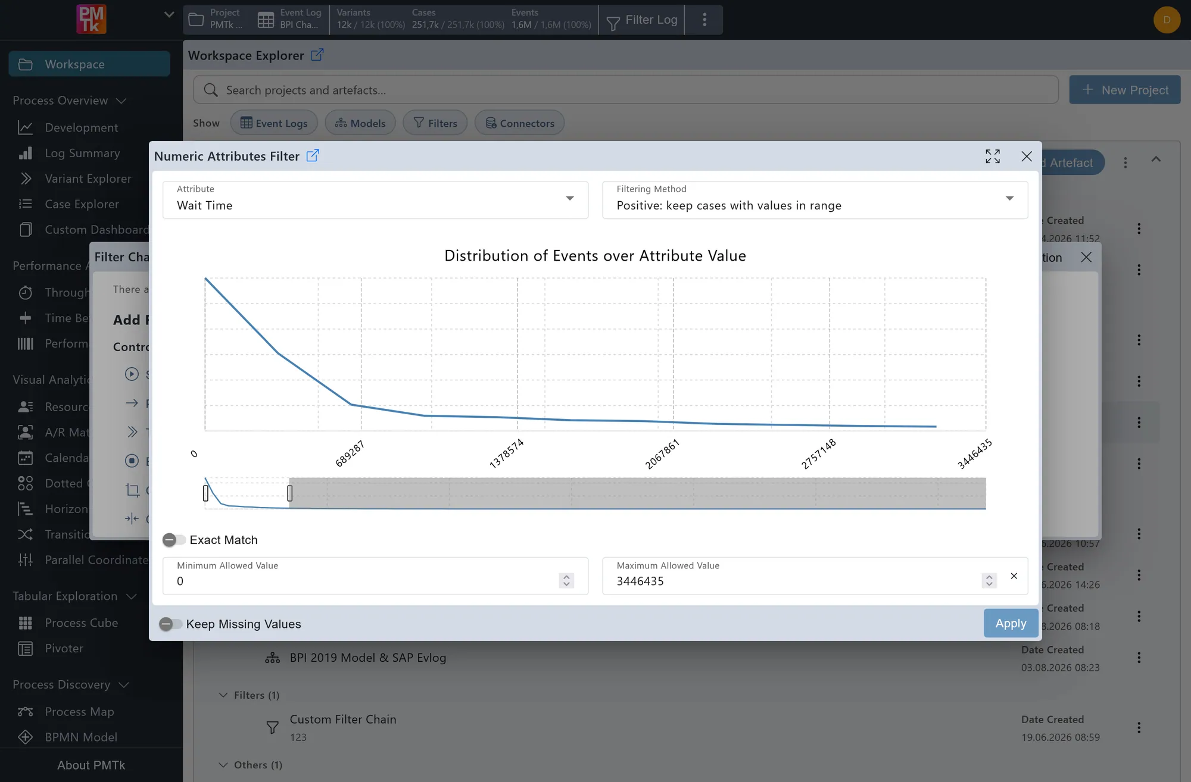Click the user avatar D

pyautogui.click(x=1166, y=20)
